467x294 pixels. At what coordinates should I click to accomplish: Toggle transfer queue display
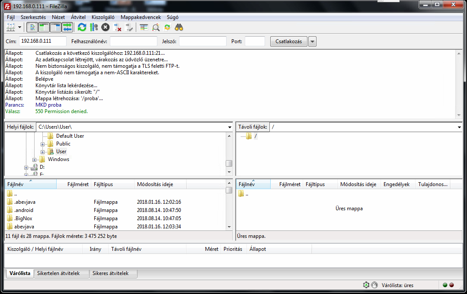click(x=67, y=28)
